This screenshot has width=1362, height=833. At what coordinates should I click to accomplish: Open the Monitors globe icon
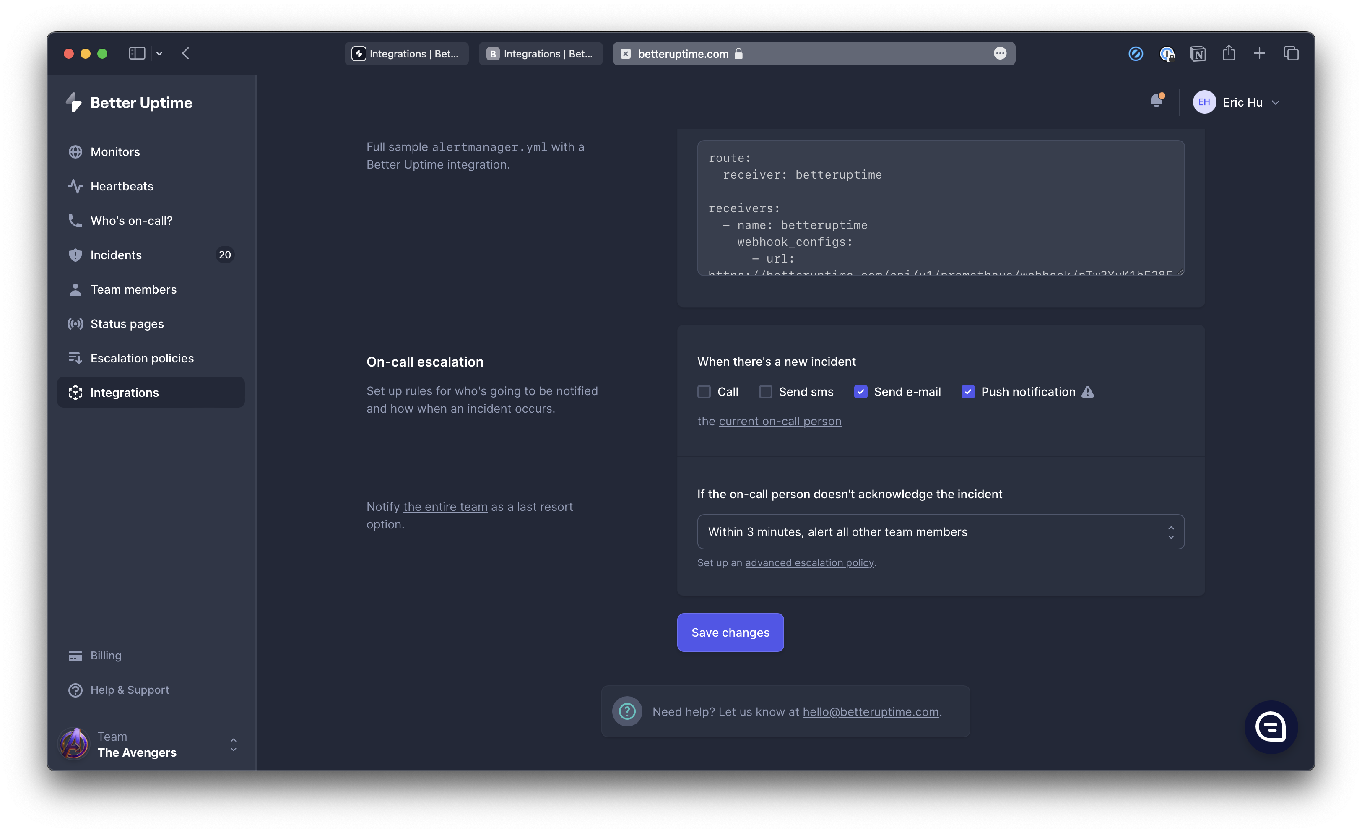tap(75, 151)
